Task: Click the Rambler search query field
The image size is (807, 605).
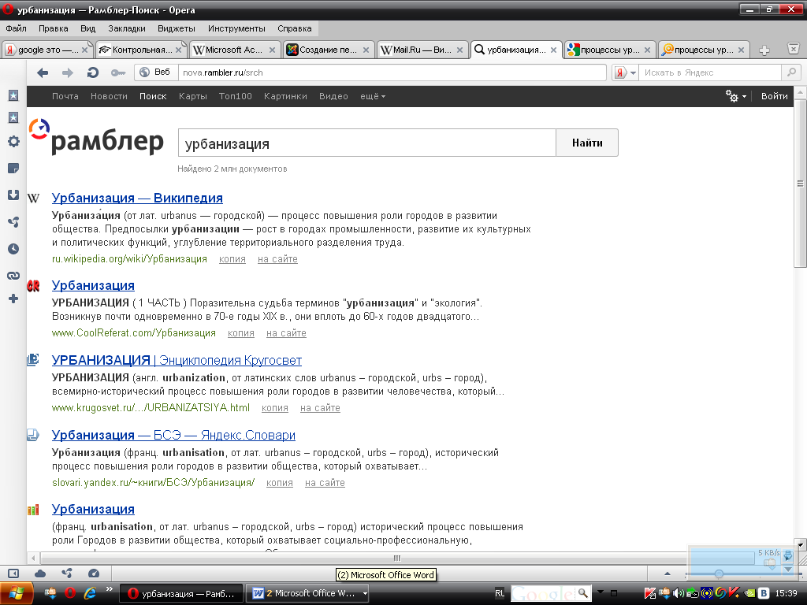Action: [367, 143]
